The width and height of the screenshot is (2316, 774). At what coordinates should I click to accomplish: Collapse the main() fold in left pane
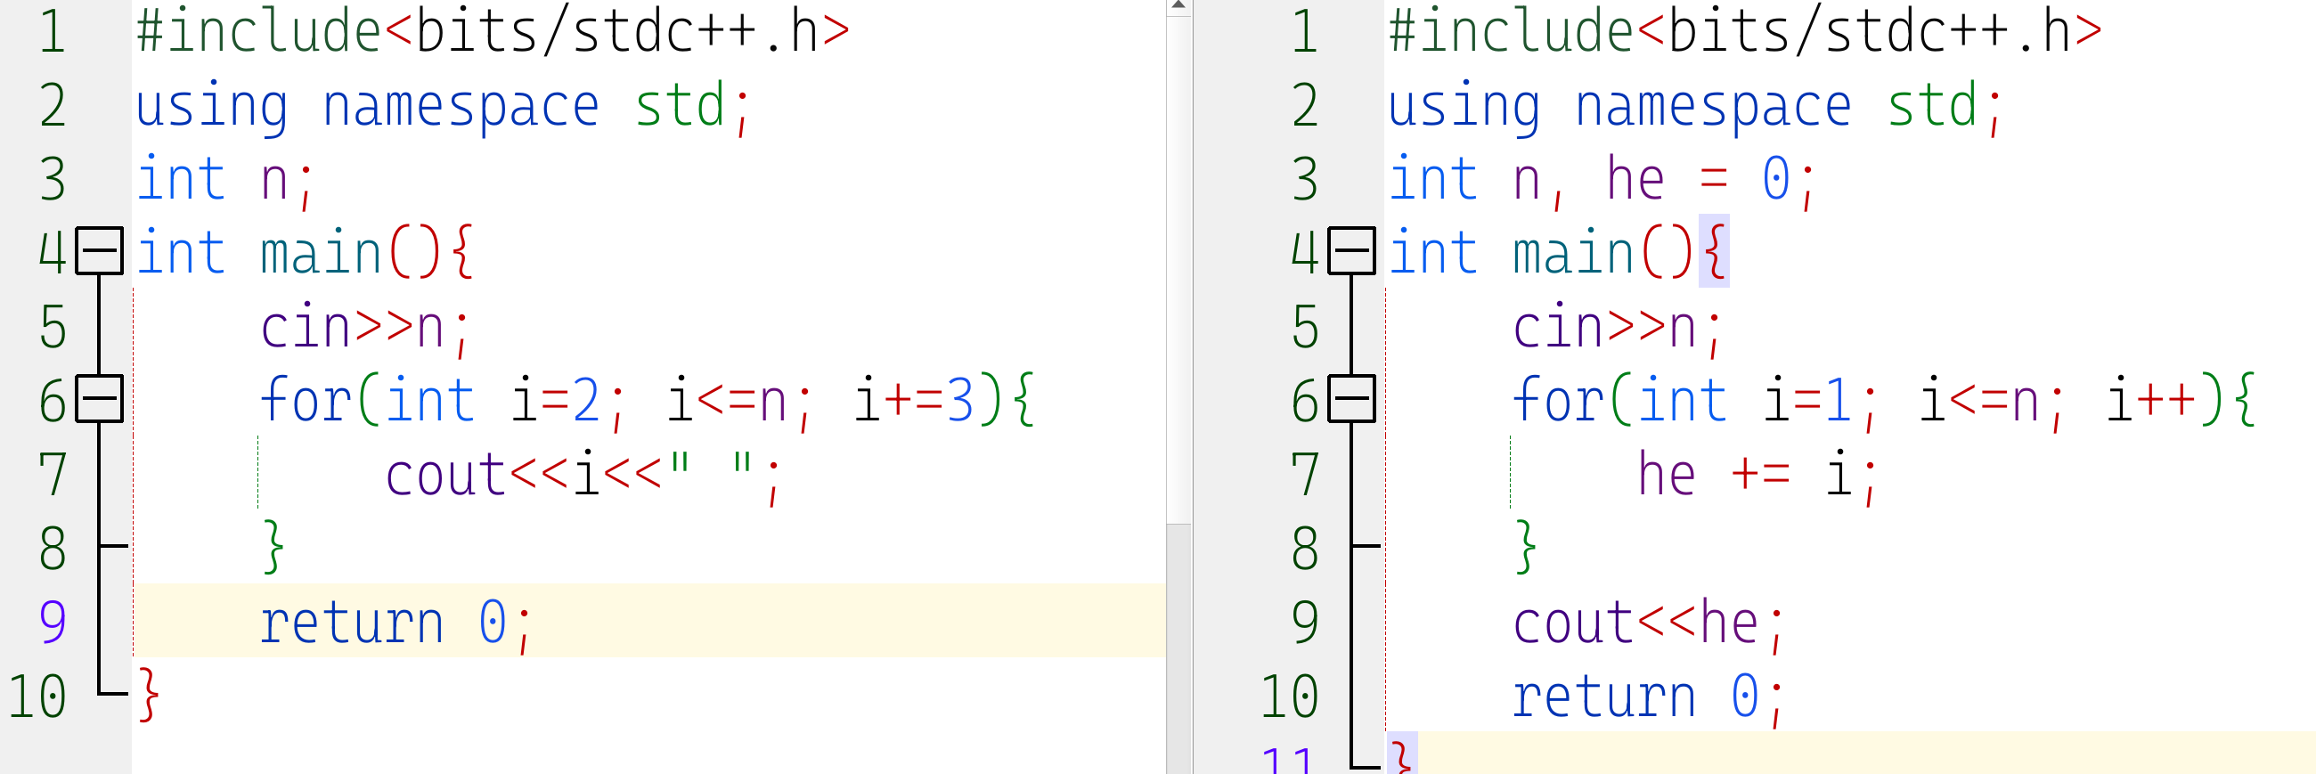click(99, 251)
